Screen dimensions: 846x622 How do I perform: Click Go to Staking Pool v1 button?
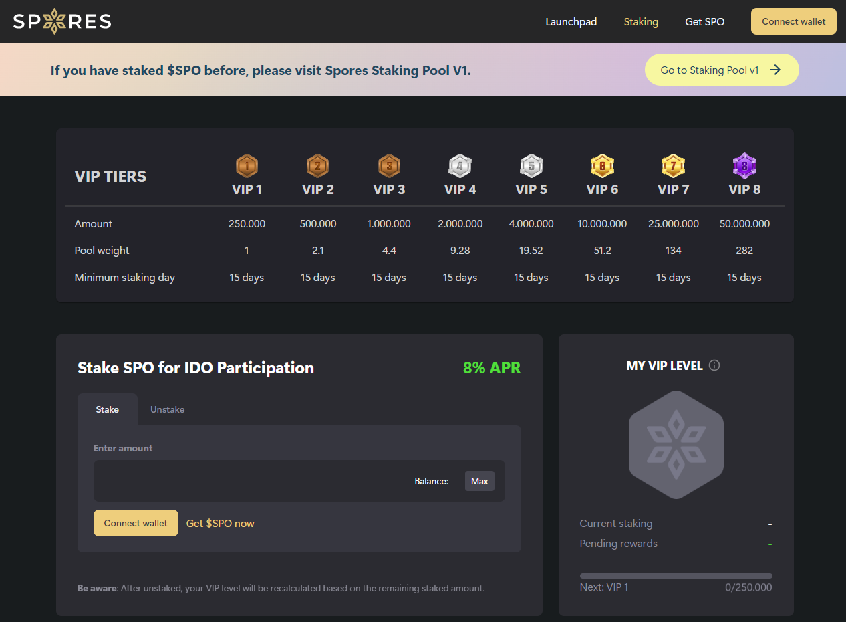point(722,70)
